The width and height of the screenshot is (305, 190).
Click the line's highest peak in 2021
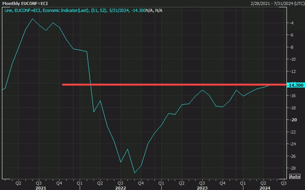point(33,19)
